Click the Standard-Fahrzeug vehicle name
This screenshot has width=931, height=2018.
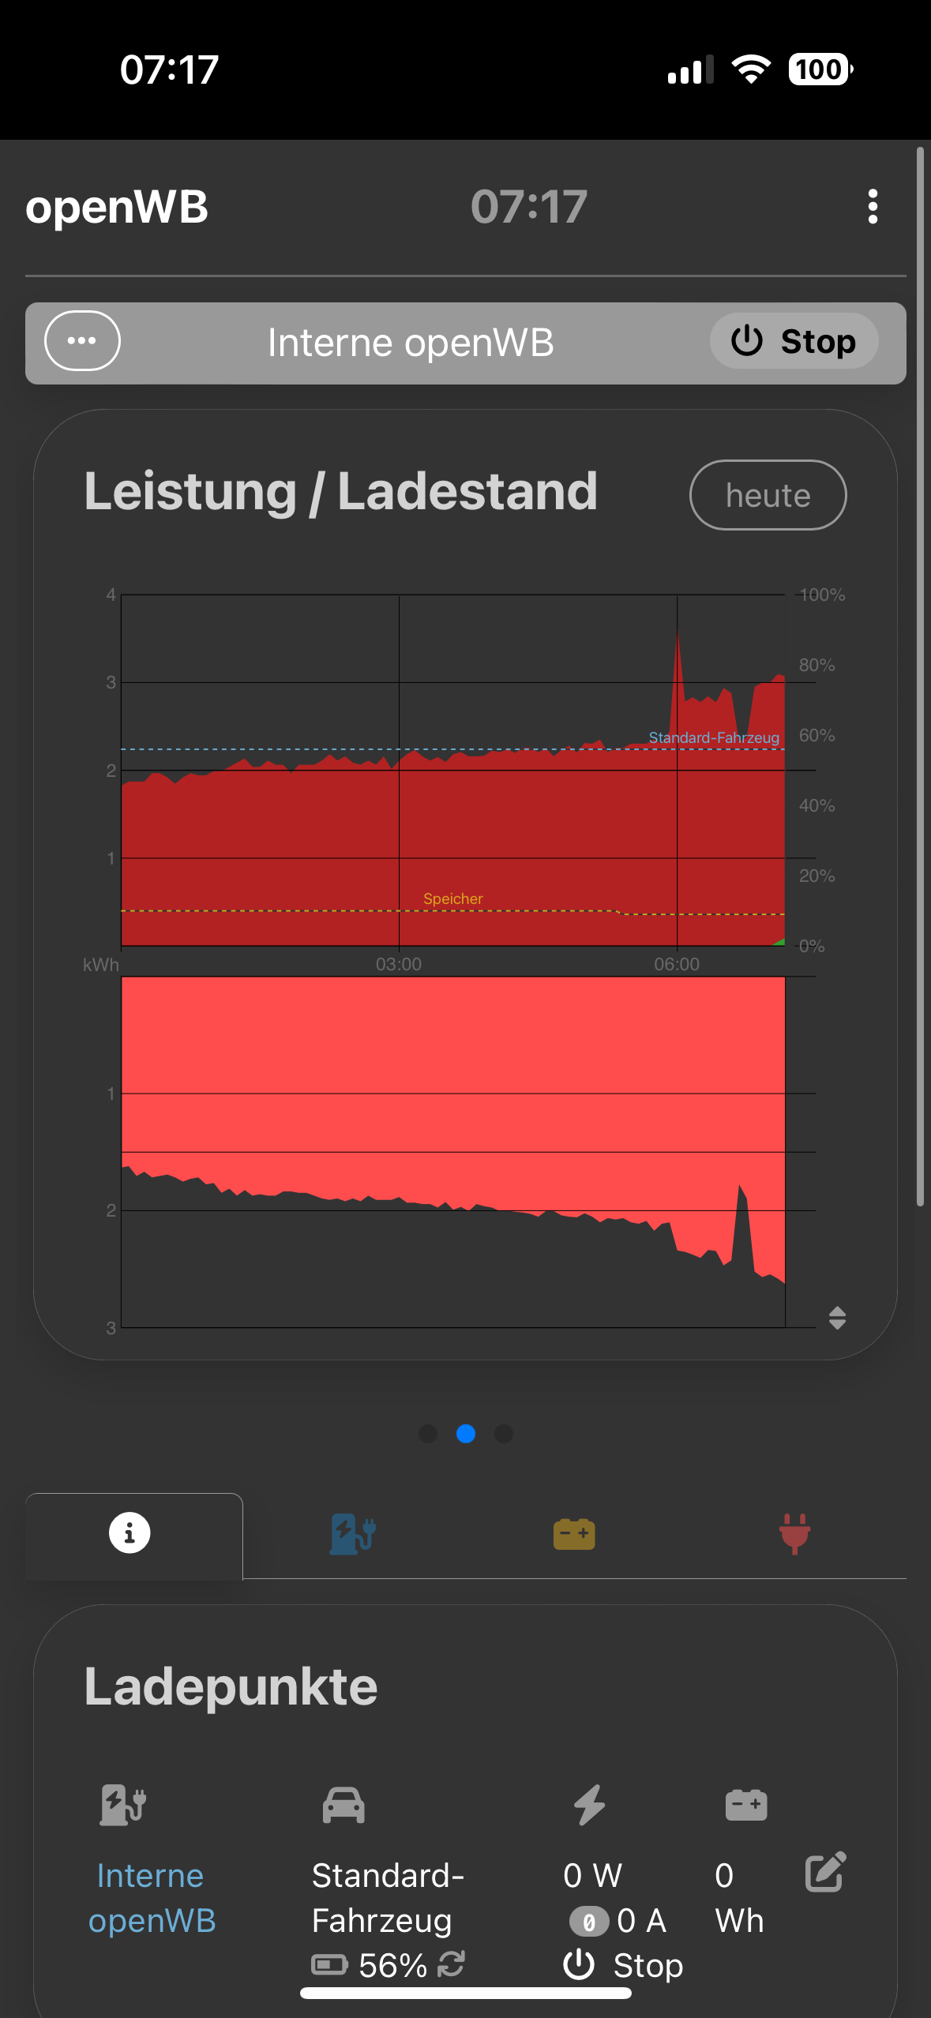pos(388,1898)
